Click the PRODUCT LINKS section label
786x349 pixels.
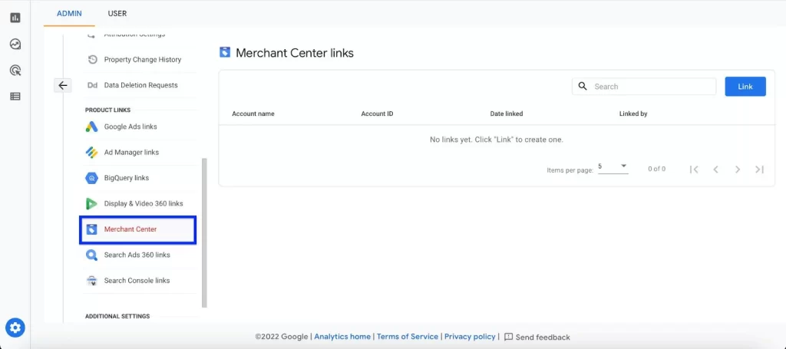107,110
